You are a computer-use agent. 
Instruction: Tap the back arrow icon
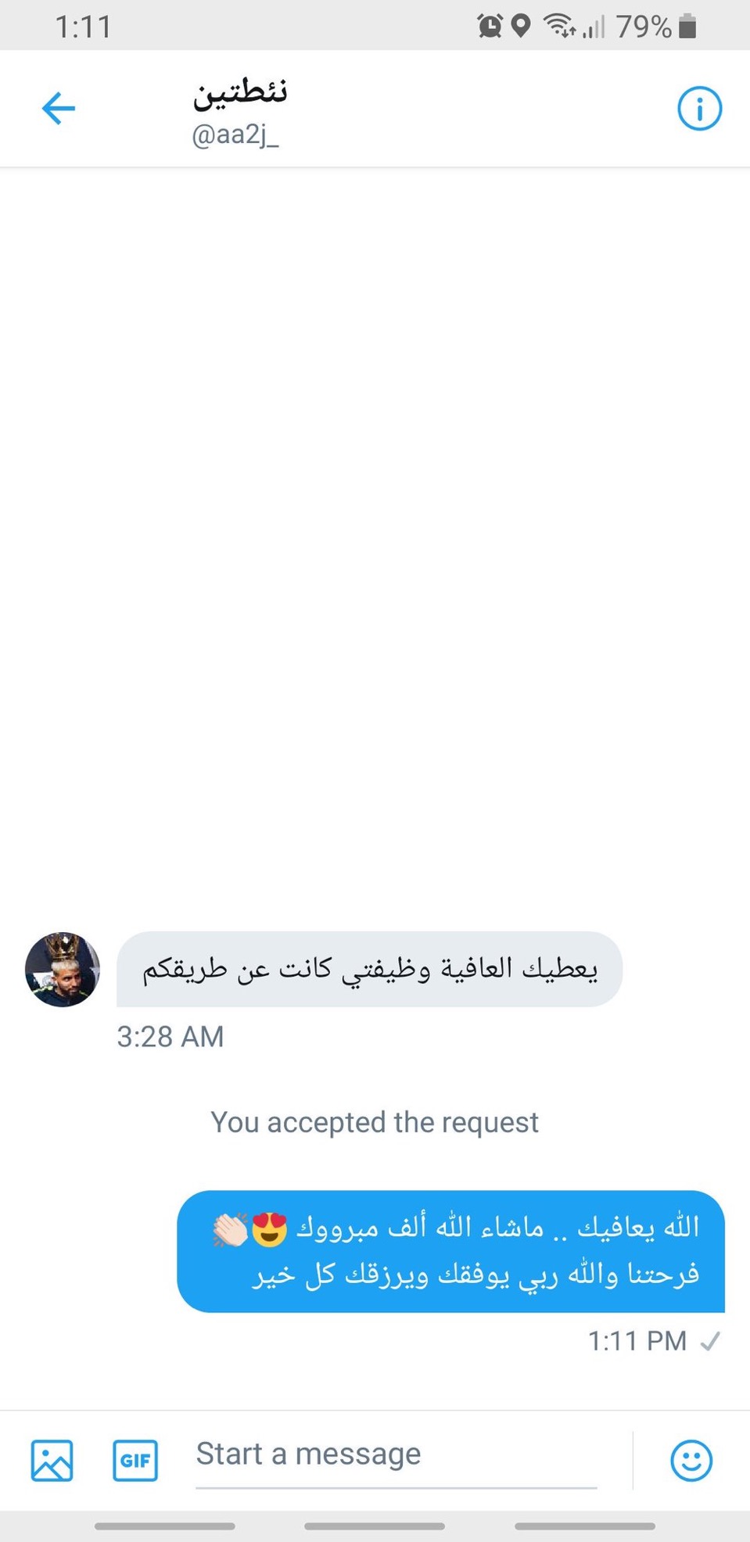pyautogui.click(x=58, y=109)
